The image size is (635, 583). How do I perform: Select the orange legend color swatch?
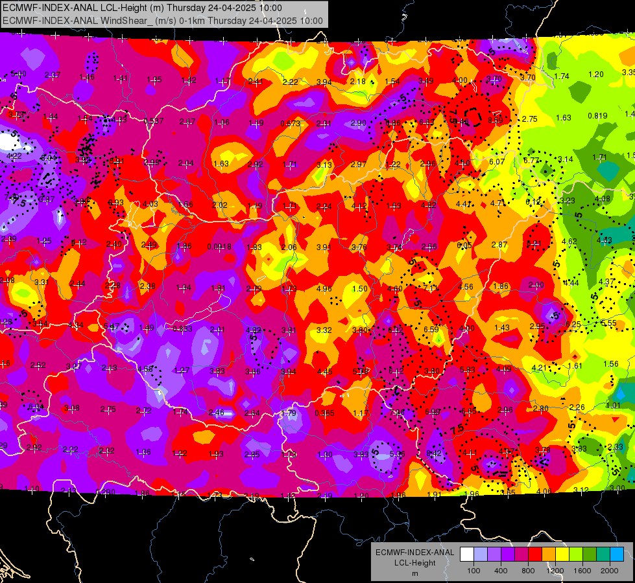coord(549,554)
